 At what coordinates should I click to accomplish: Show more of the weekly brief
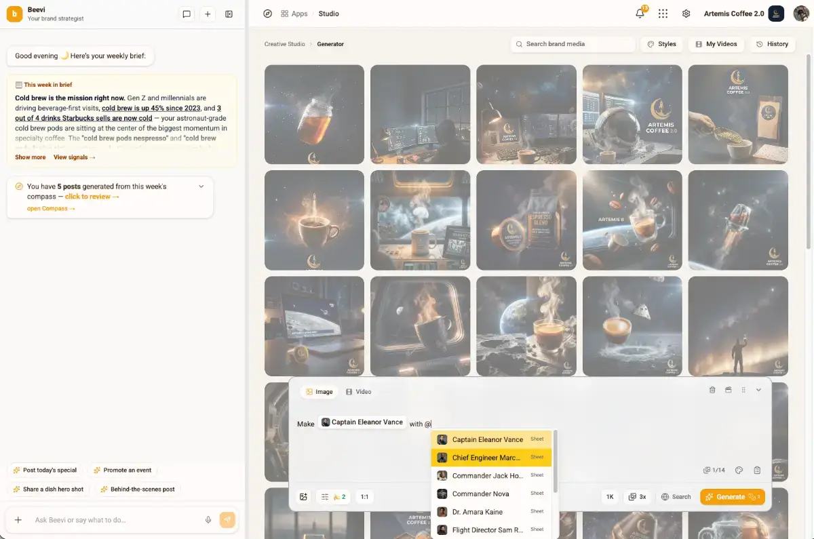(31, 157)
